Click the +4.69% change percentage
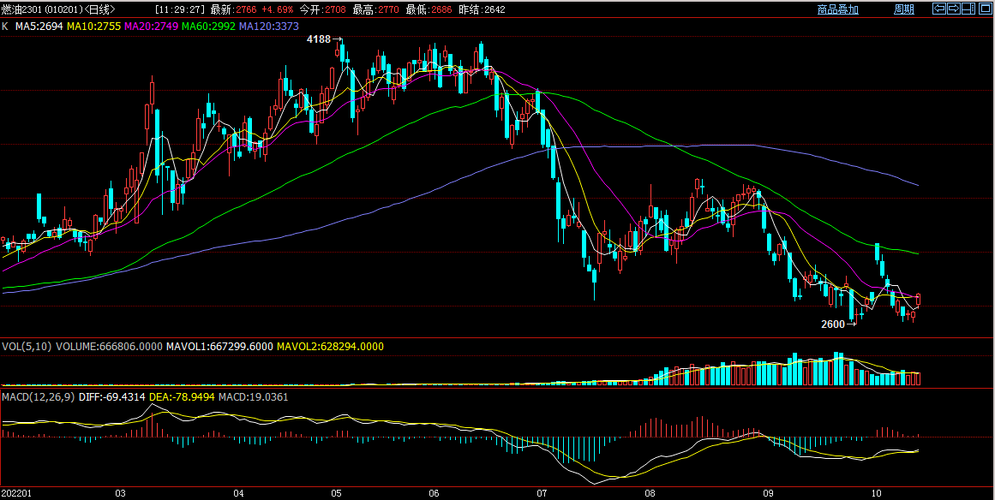995x500 pixels. click(278, 9)
